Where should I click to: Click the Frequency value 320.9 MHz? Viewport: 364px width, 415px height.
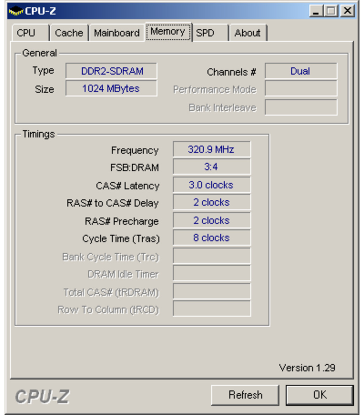[211, 149]
